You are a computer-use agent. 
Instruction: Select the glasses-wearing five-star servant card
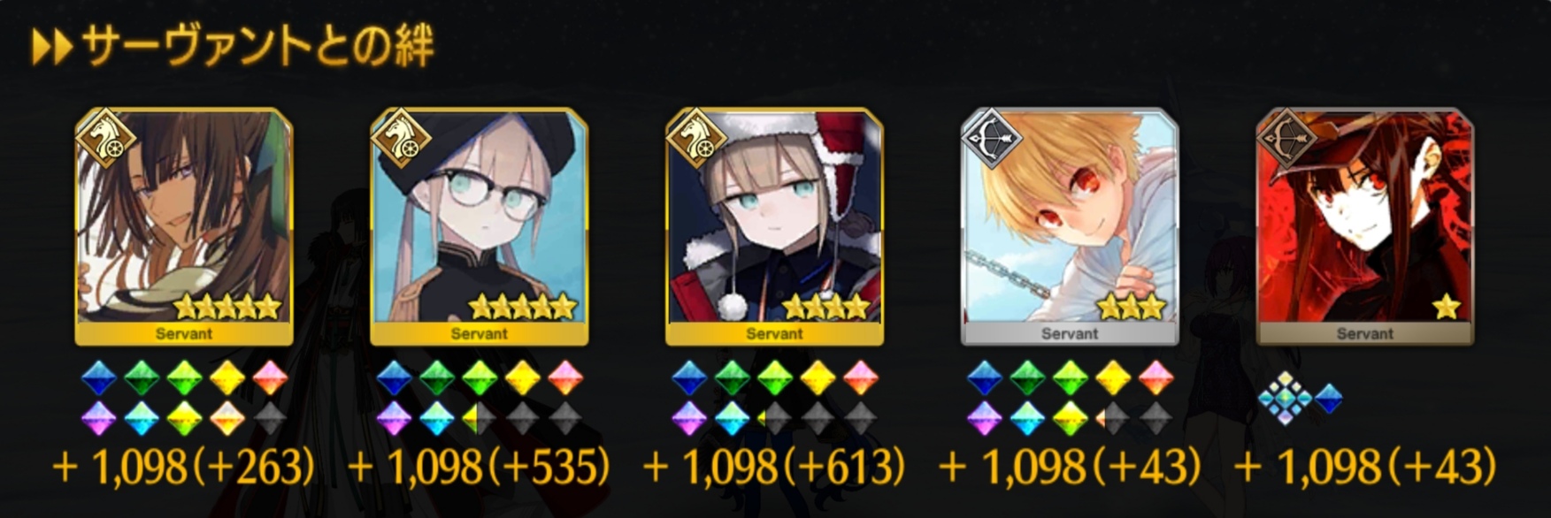480,227
